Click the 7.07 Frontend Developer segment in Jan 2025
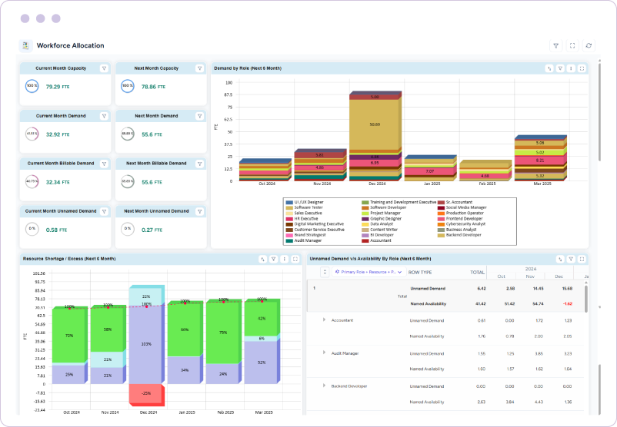 (x=429, y=171)
